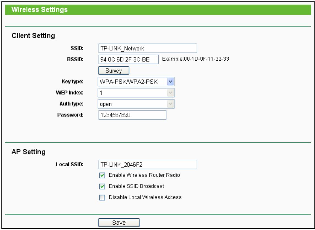Click the Client Setting heading
This screenshot has width=315, height=230.
click(33, 36)
